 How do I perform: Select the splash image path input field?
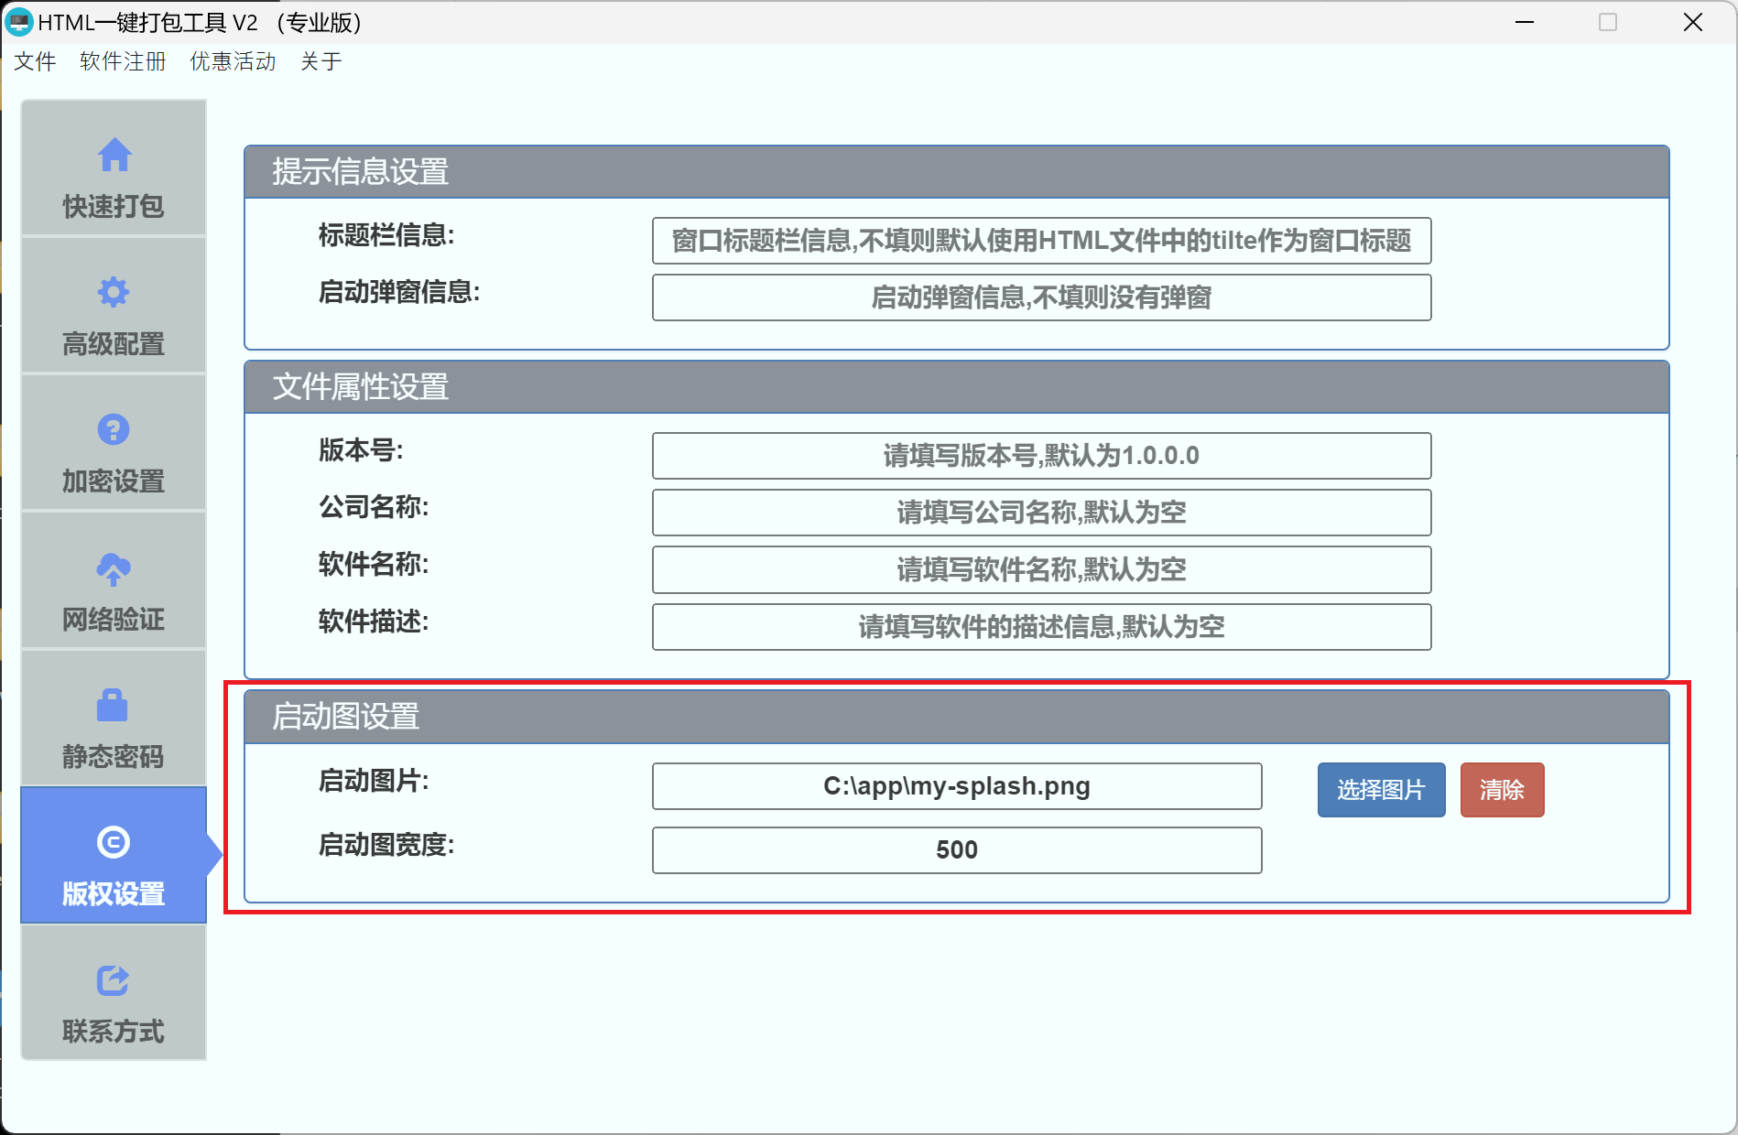[x=956, y=785]
